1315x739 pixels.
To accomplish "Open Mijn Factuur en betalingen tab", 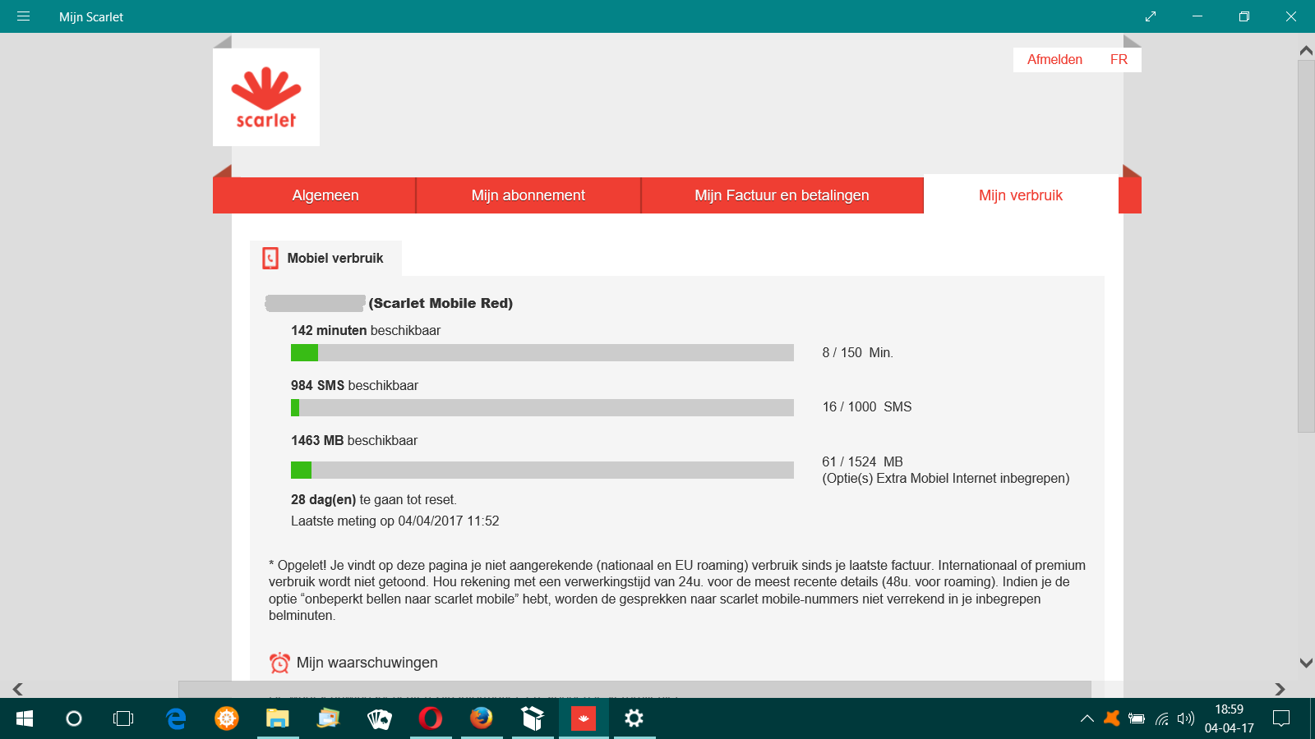I will click(x=782, y=195).
